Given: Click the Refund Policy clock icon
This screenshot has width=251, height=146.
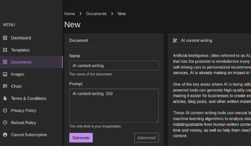Looking at the screenshot, I should (5, 123).
